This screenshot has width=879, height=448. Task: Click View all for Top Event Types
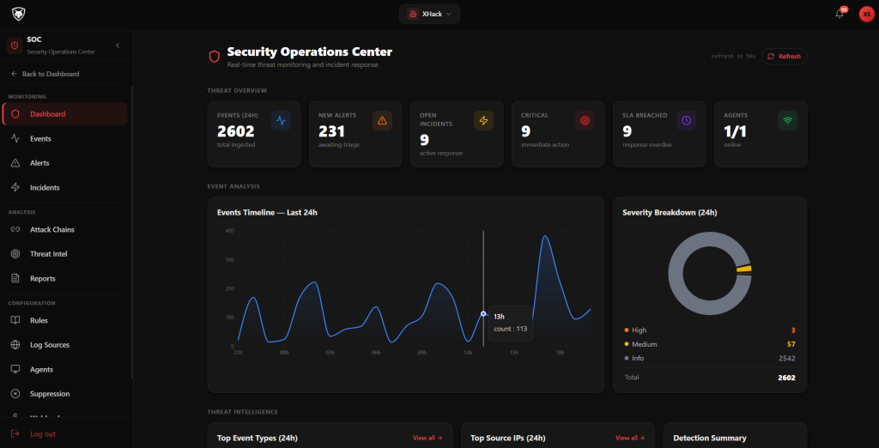point(427,438)
